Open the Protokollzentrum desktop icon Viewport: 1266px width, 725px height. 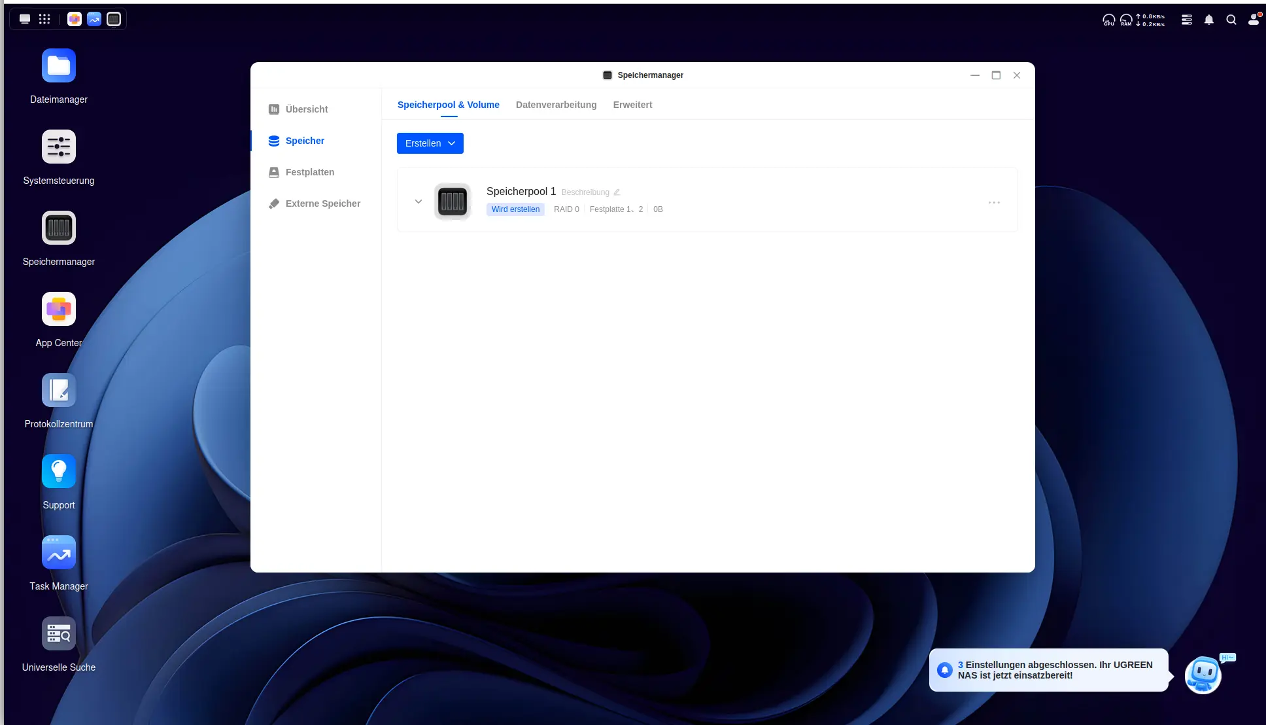(x=59, y=391)
